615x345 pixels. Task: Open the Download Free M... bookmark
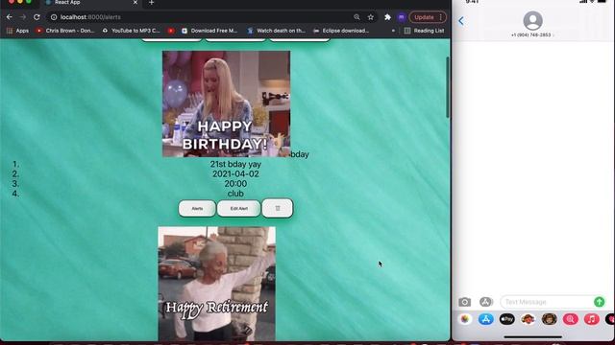(209, 31)
